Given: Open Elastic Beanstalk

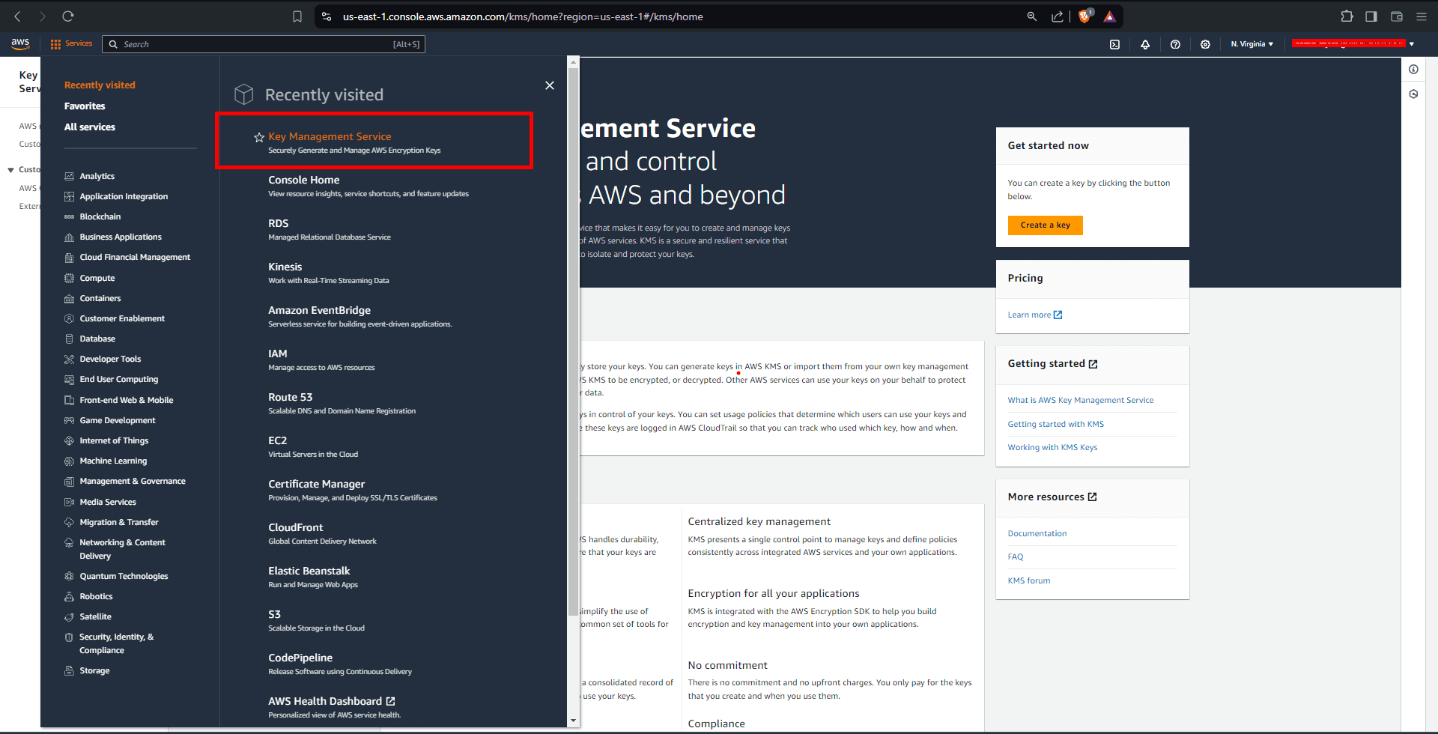Looking at the screenshot, I should [309, 571].
